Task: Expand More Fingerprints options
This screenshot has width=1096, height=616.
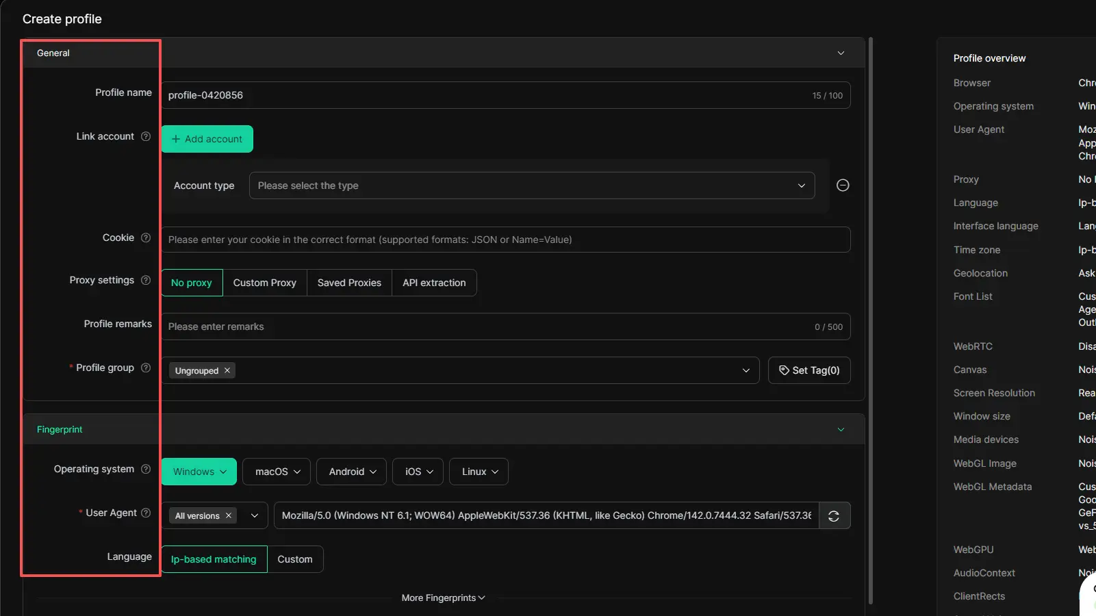Action: point(443,598)
